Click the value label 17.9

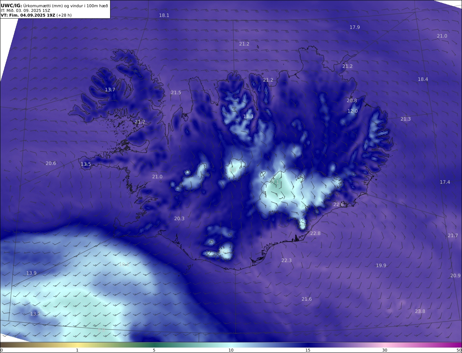point(354,27)
